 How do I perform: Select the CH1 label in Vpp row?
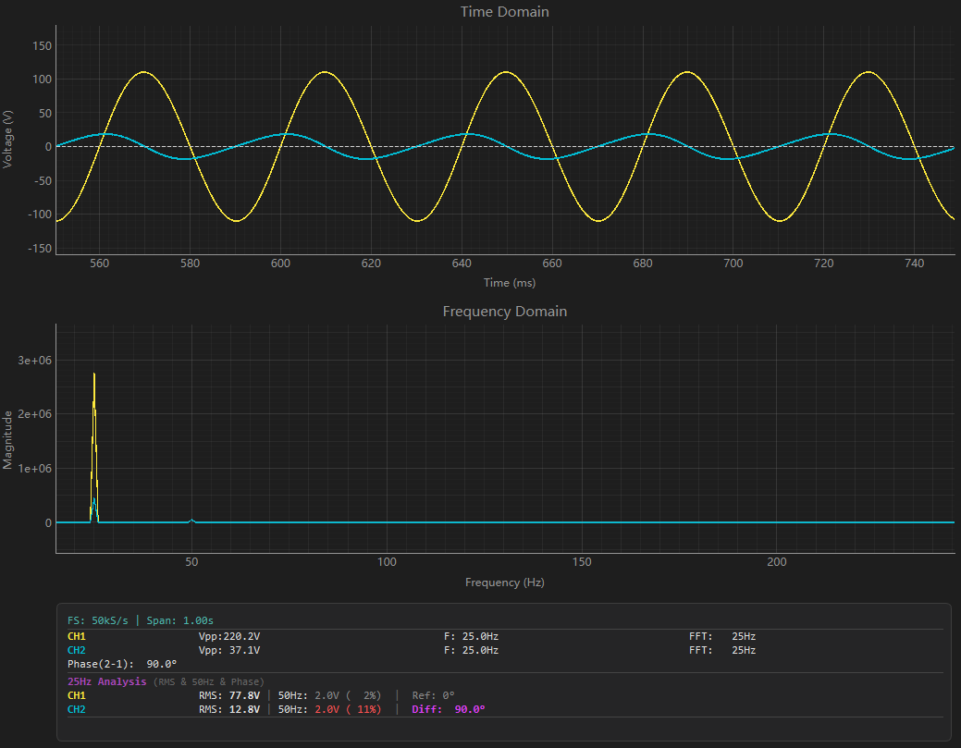(x=77, y=636)
